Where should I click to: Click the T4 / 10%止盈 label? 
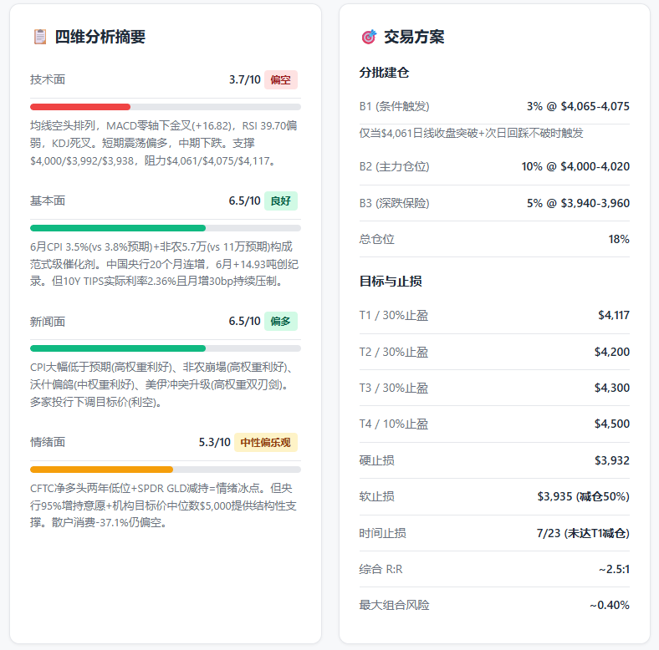394,424
